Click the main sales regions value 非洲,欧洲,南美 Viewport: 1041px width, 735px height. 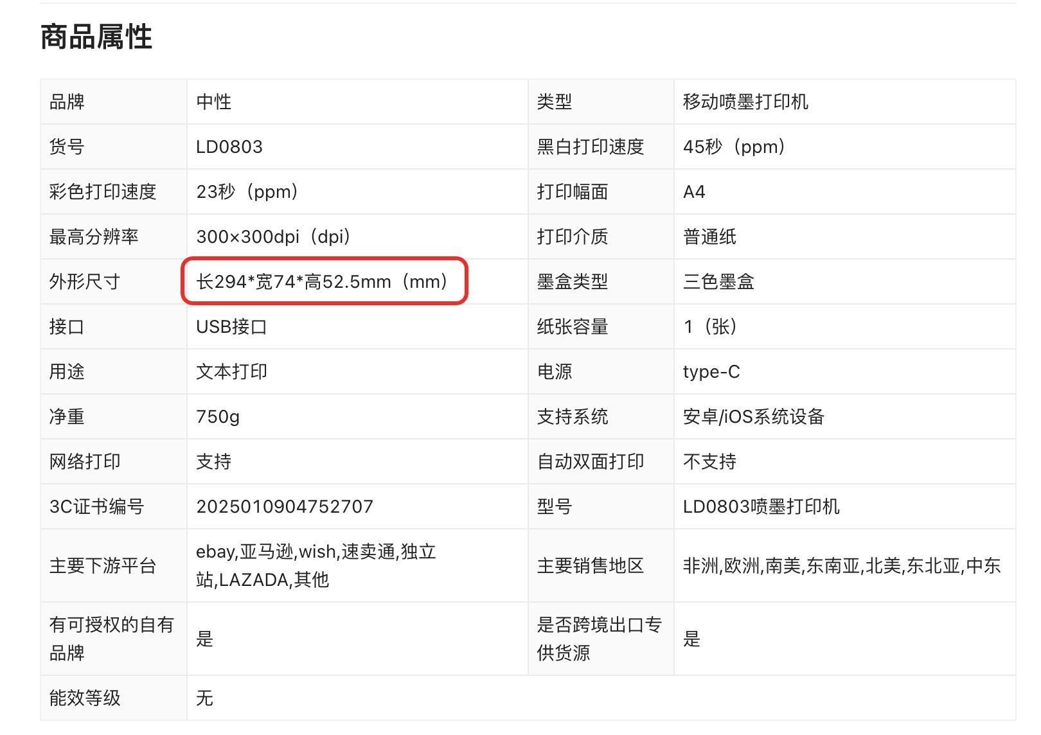point(841,566)
